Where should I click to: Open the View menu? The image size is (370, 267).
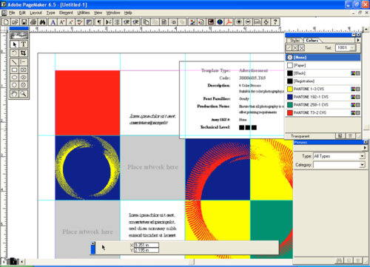pos(98,13)
